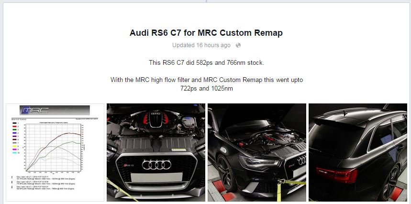Click the globe public privacy icon
The height and width of the screenshot is (204, 411).
[238, 45]
